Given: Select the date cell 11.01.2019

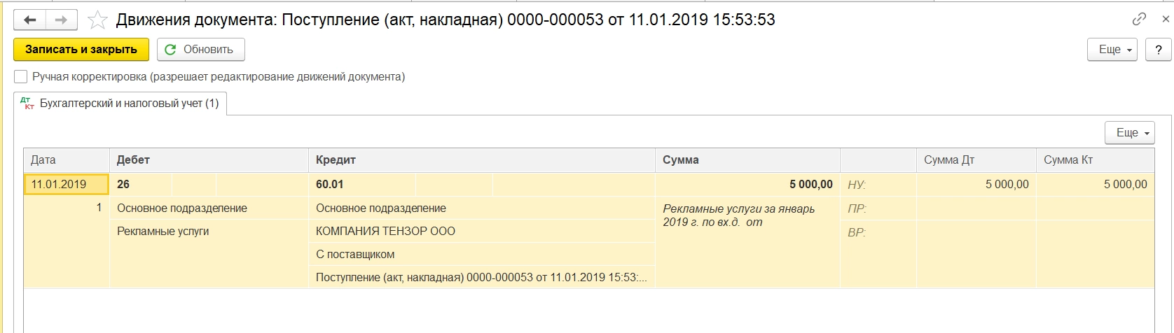Looking at the screenshot, I should click(x=66, y=185).
